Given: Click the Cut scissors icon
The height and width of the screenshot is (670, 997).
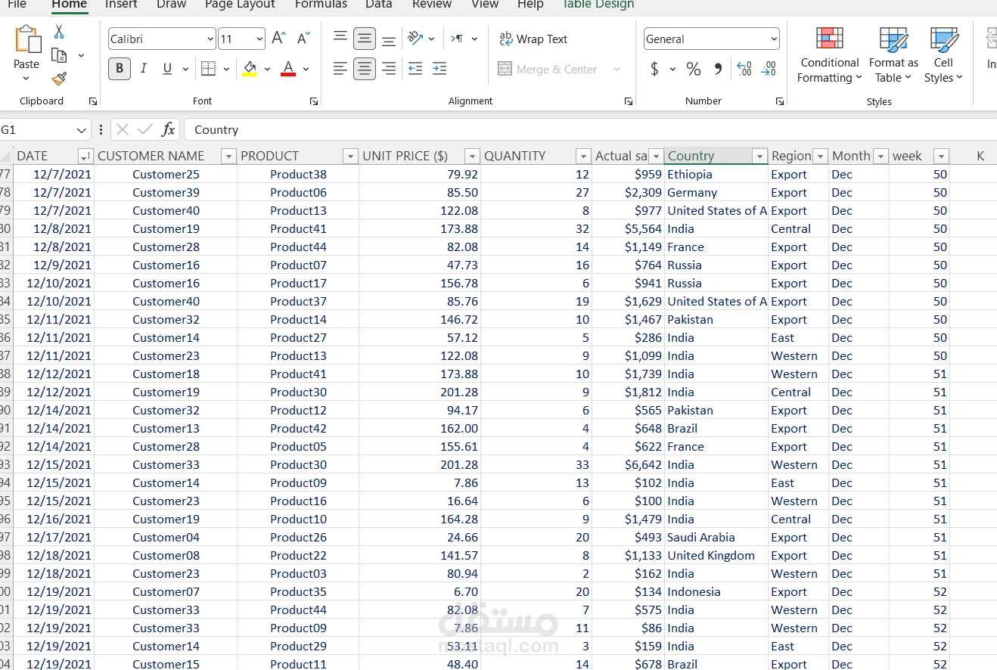Looking at the screenshot, I should pyautogui.click(x=59, y=33).
